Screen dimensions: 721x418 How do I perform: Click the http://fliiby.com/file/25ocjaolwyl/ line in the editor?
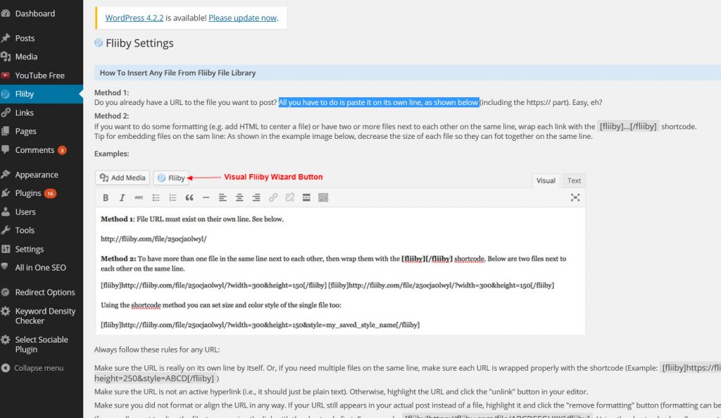[x=153, y=239]
